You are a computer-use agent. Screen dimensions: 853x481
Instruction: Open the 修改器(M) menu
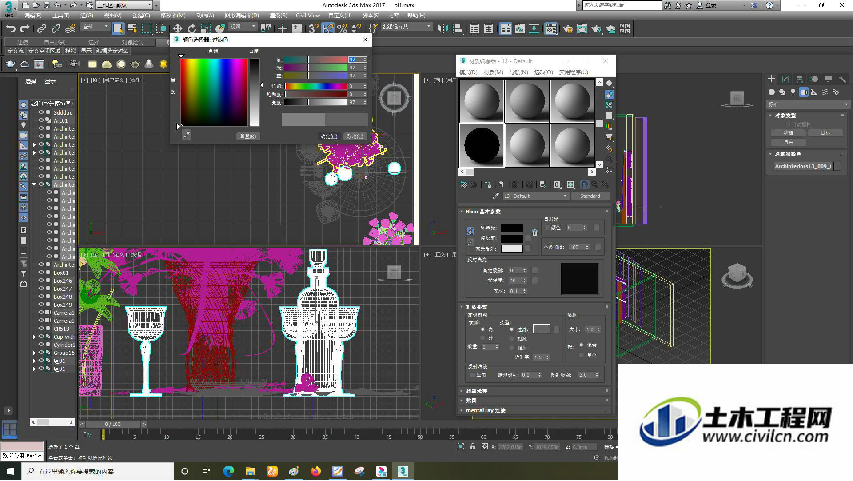click(173, 16)
